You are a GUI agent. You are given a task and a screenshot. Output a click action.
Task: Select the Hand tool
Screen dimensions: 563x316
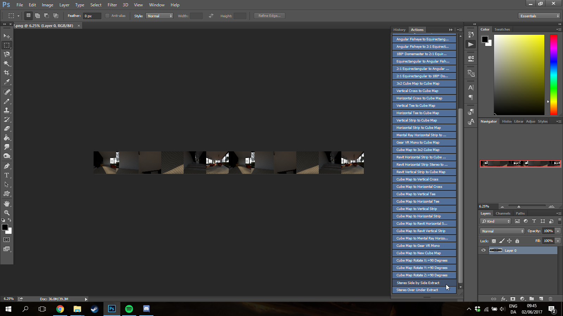point(7,204)
